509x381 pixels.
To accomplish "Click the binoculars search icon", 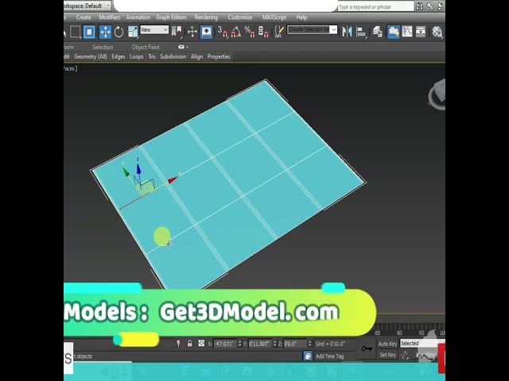I will pyautogui.click(x=419, y=6).
